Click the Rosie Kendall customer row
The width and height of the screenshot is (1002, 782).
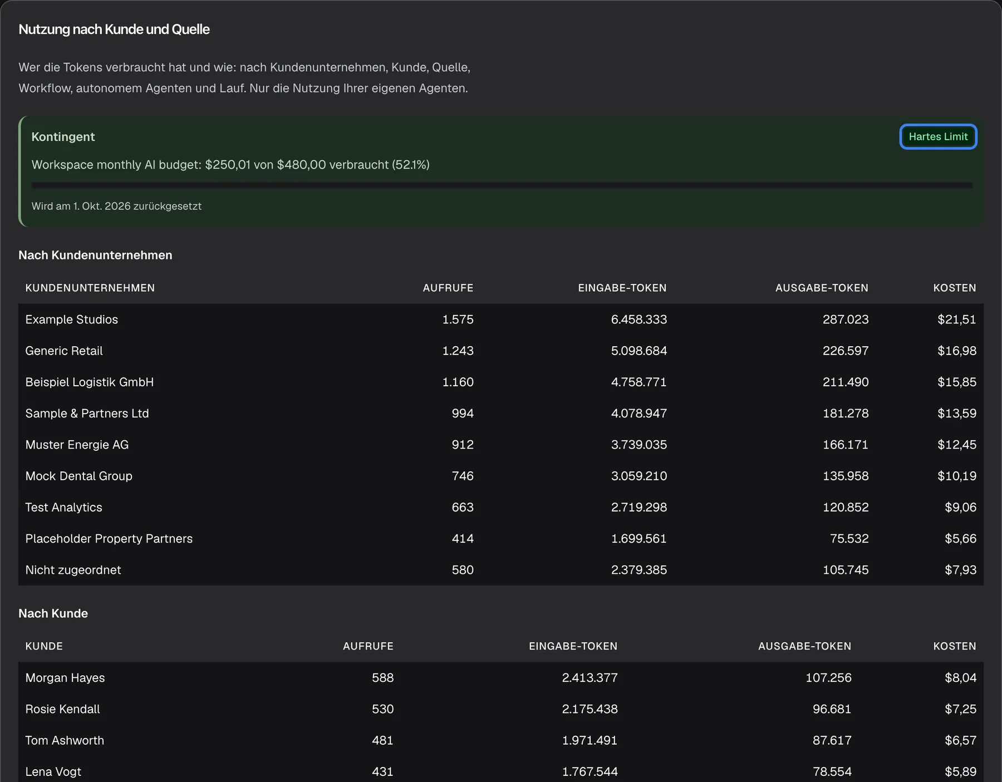tap(501, 709)
